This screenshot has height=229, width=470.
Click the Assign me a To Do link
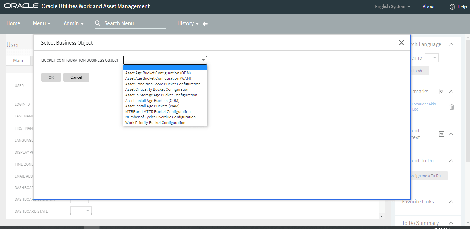pyautogui.click(x=427, y=175)
